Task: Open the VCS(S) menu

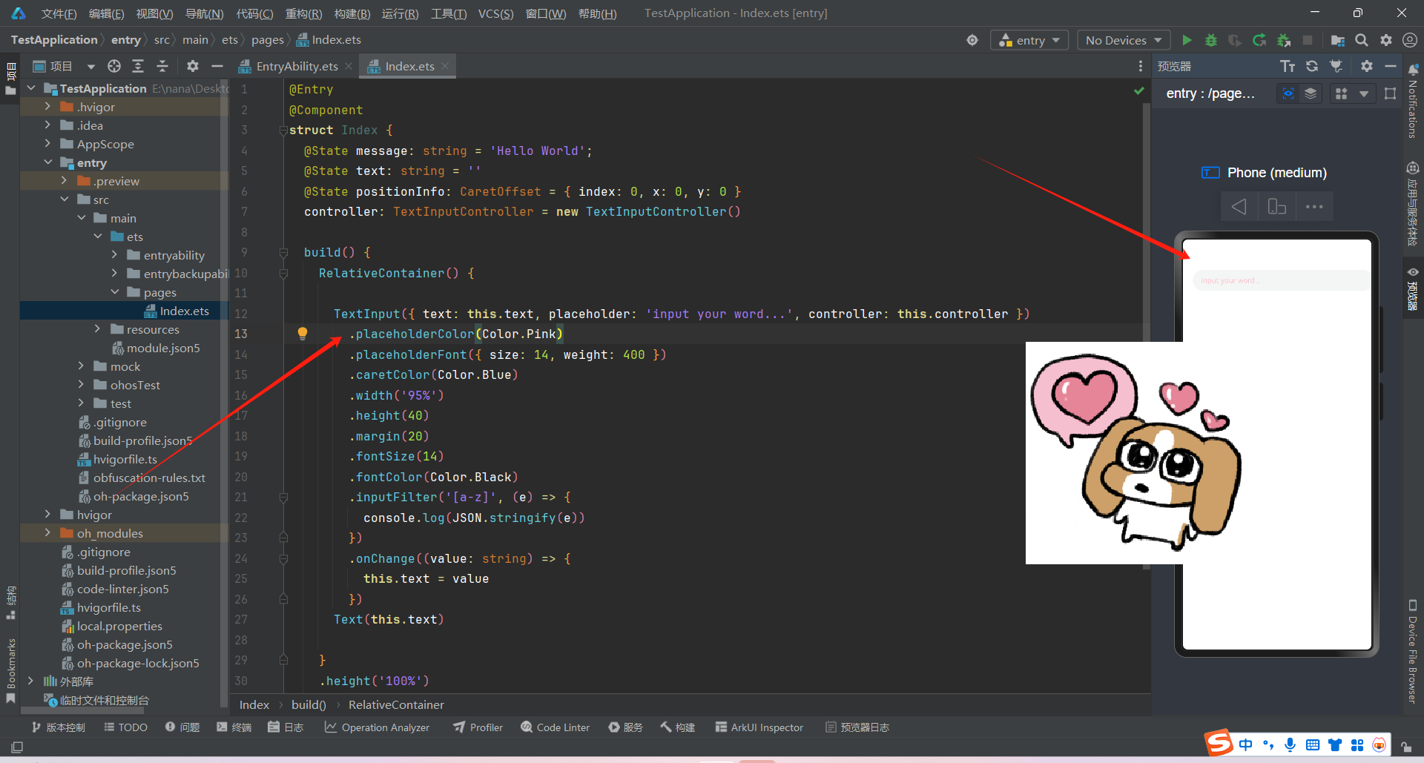Action: tap(495, 13)
